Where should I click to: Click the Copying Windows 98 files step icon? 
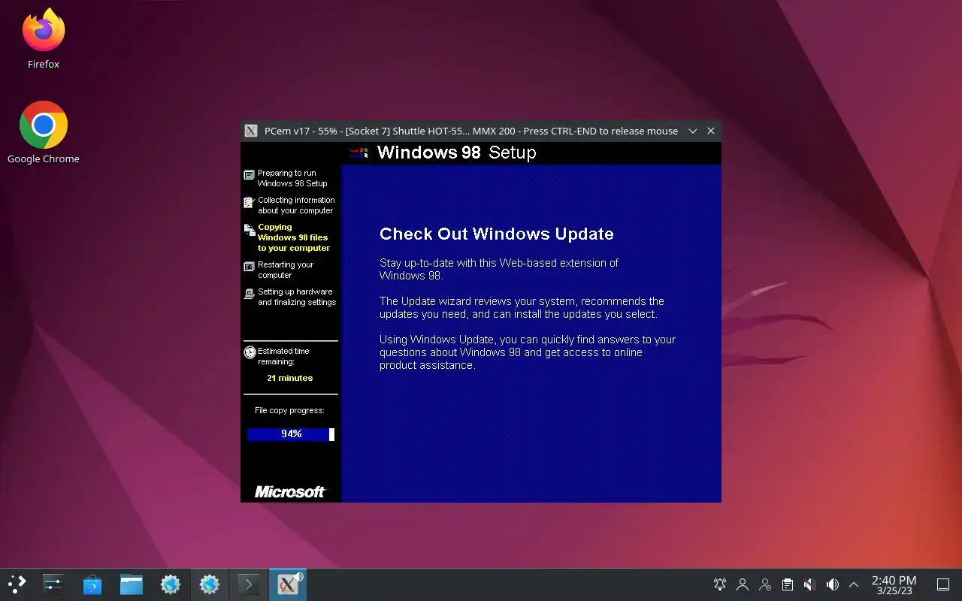(250, 230)
